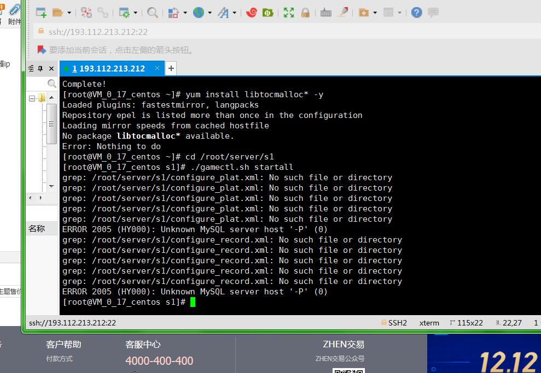Open the globe encoding dropdown arrow
The height and width of the screenshot is (373, 541).
pos(210,13)
